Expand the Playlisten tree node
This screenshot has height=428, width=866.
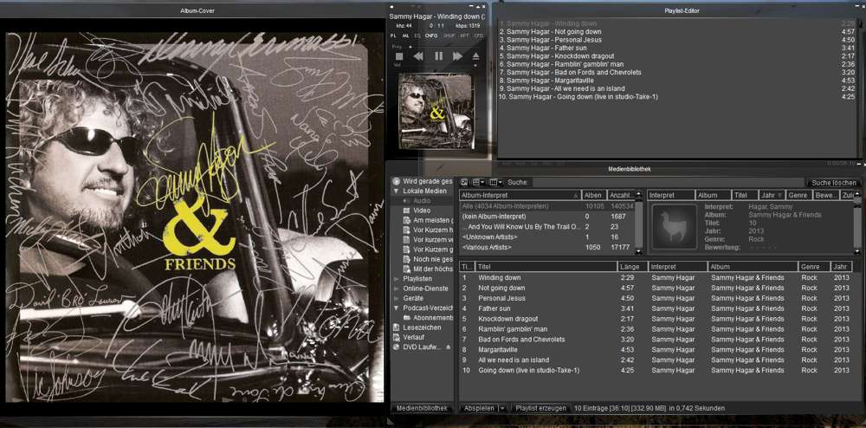tap(397, 278)
